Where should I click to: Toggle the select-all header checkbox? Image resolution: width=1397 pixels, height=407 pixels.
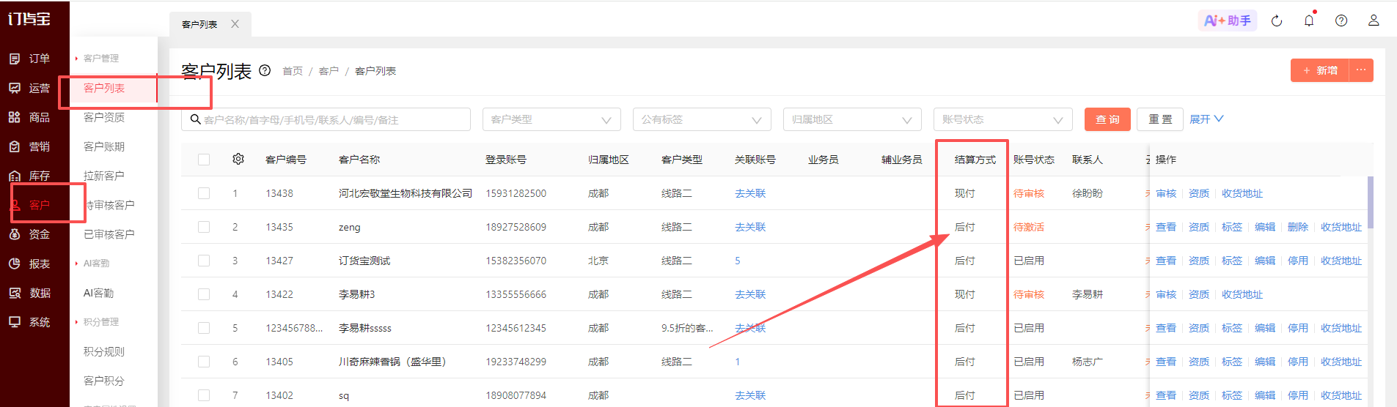click(x=204, y=160)
